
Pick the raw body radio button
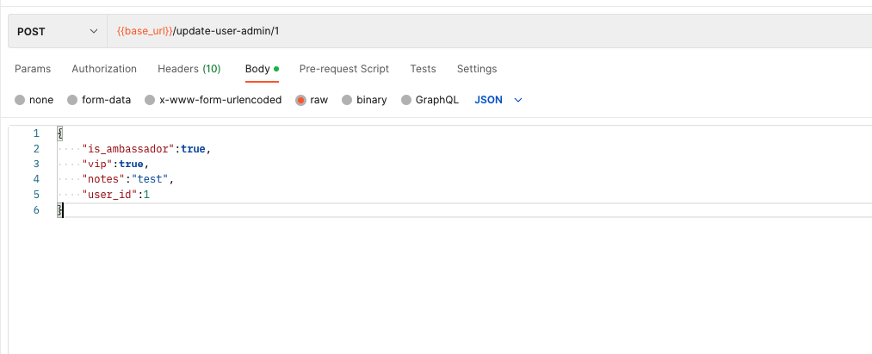click(301, 100)
